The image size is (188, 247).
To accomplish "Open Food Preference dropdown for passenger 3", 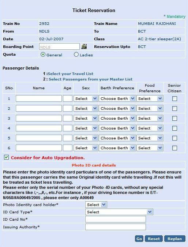I will click(x=150, y=118).
